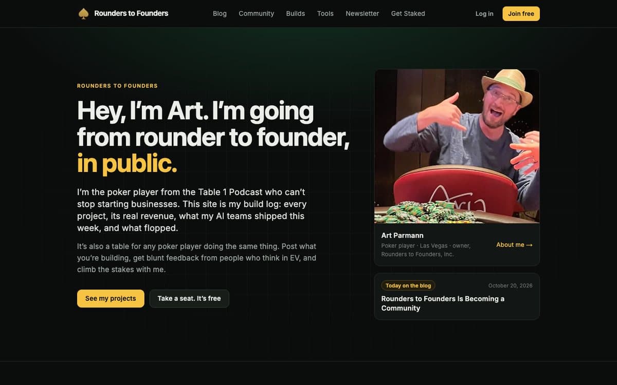Click the See my projects button

(111, 298)
